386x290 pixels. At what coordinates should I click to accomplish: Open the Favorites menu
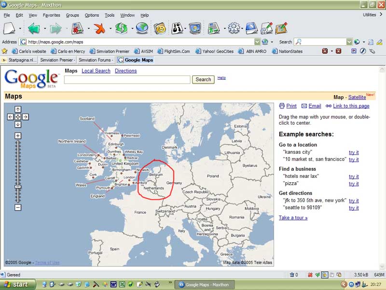pos(51,15)
